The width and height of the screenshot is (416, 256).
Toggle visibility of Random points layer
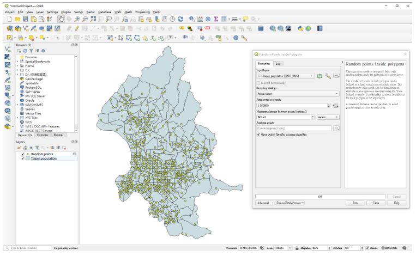22,154
